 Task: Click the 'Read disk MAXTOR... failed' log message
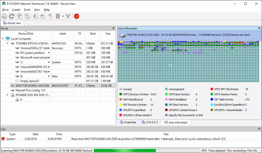tap(149, 139)
